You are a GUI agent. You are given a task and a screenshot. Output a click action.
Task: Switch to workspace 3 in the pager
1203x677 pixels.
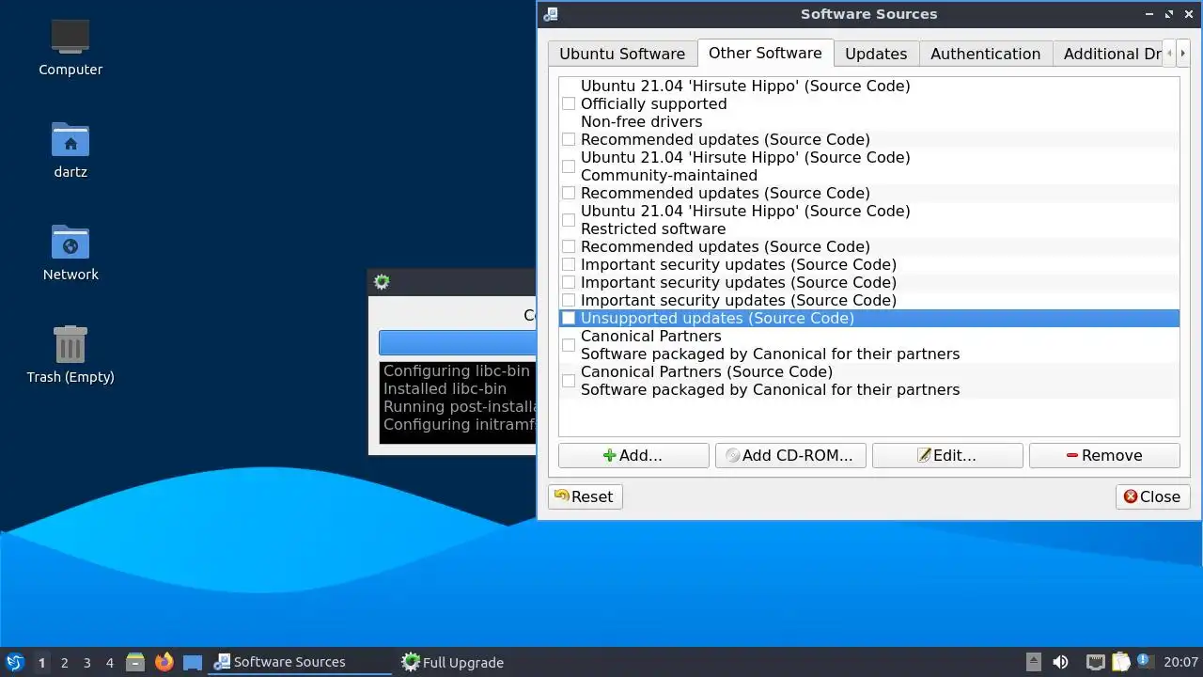click(87, 663)
